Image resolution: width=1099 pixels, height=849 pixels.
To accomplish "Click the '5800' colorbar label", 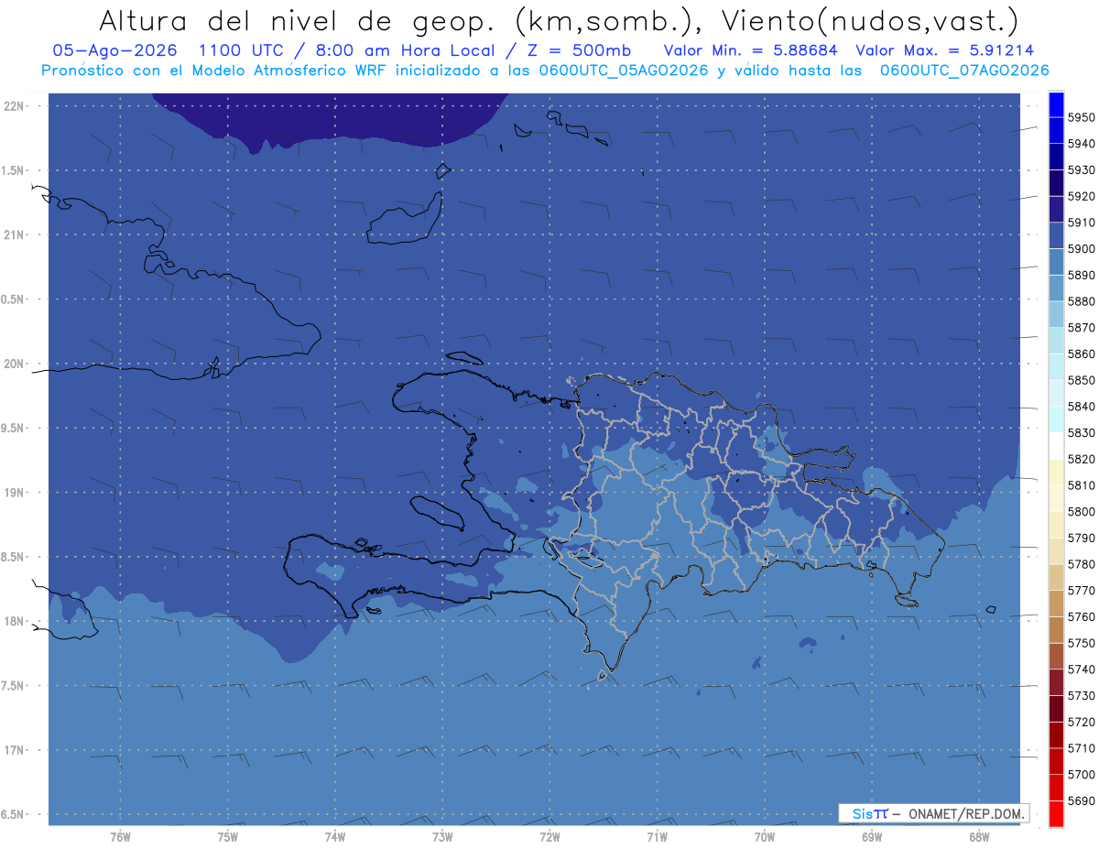I will coord(1082,511).
